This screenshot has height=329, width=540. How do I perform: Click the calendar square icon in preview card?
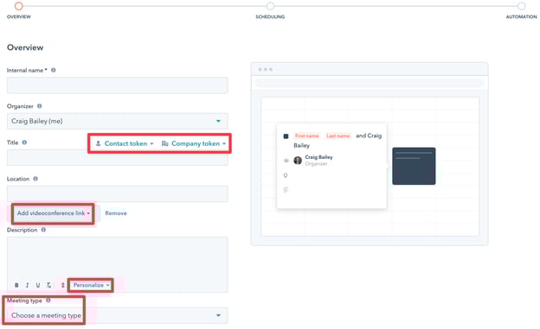click(286, 136)
